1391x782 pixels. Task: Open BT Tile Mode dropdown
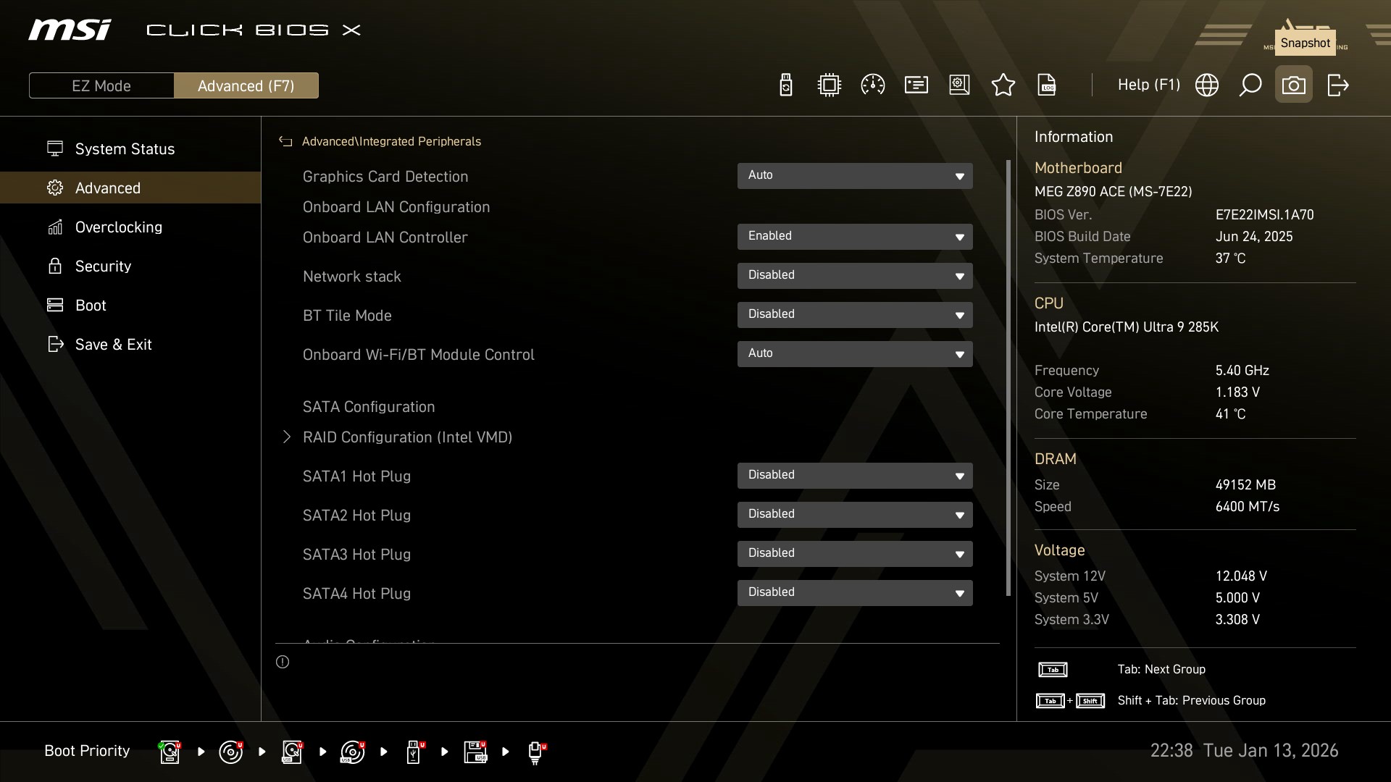(854, 315)
